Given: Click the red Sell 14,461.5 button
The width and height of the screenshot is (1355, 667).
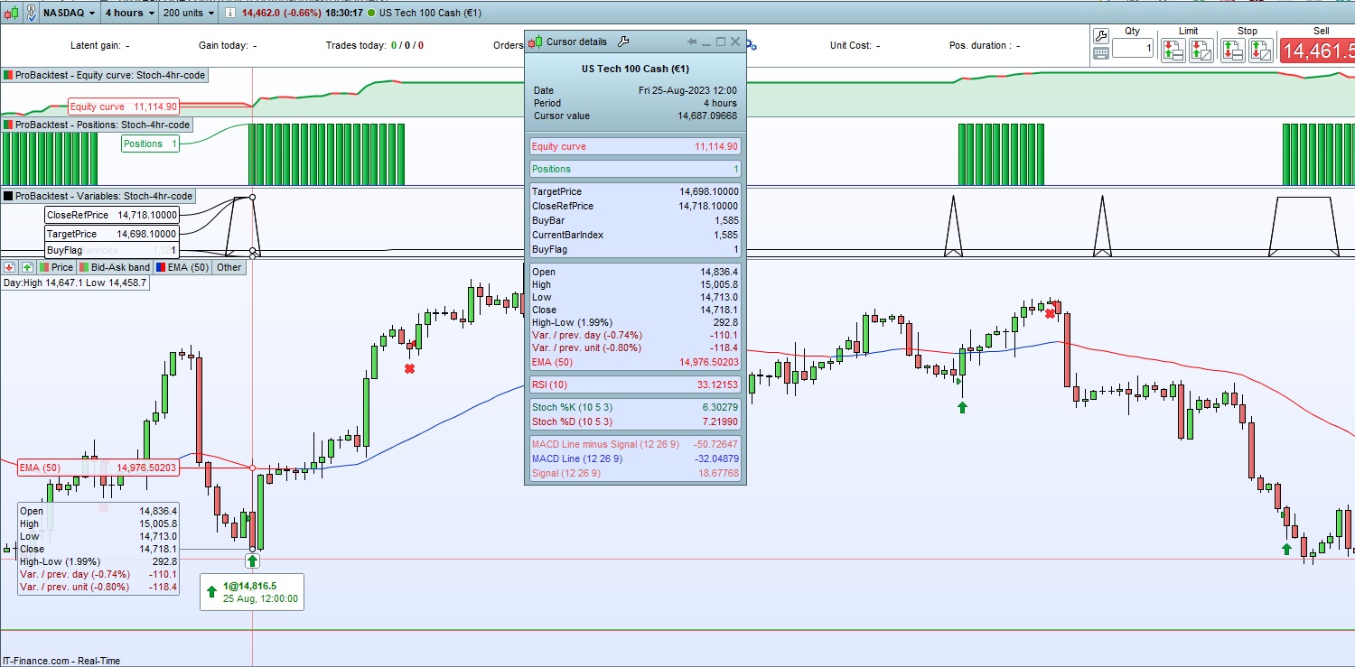Looking at the screenshot, I should [x=1317, y=51].
